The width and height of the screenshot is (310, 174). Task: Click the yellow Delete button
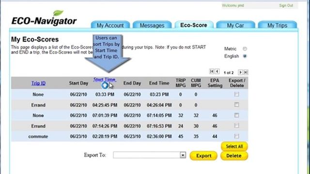[x=234, y=156]
